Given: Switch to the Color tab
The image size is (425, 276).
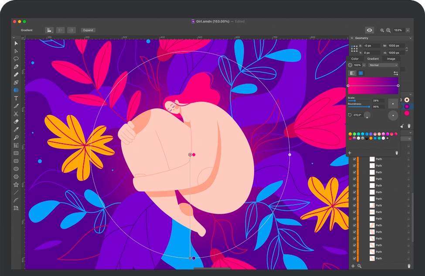Looking at the screenshot, I should (x=355, y=59).
